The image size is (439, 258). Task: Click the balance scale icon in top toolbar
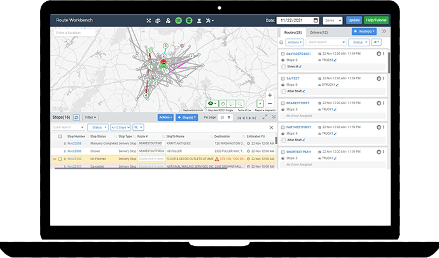click(158, 20)
